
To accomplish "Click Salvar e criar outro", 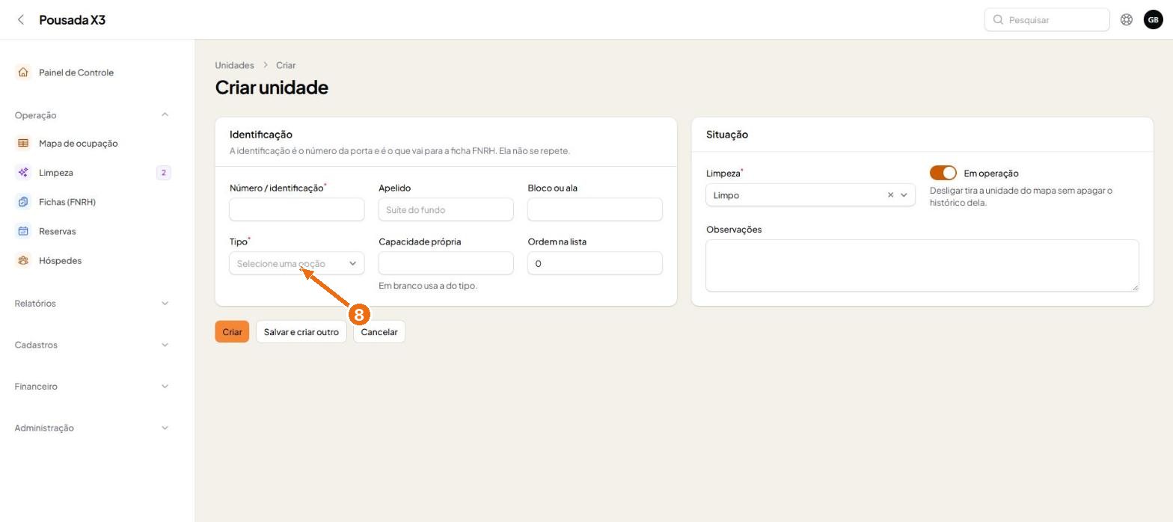I will pos(301,332).
